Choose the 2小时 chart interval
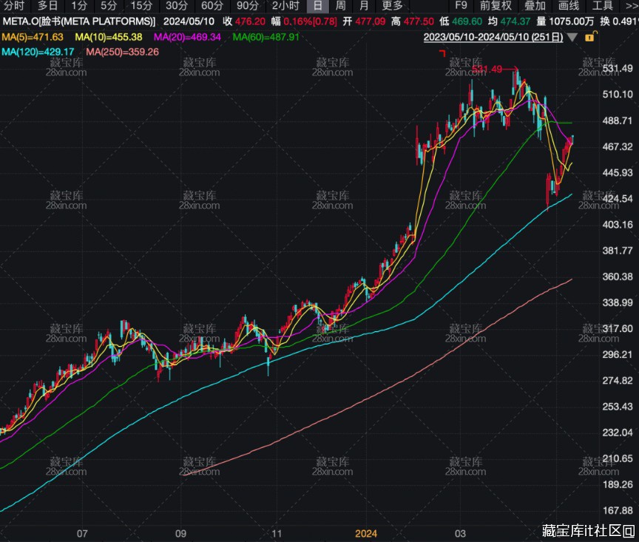639x542 pixels. [x=285, y=6]
